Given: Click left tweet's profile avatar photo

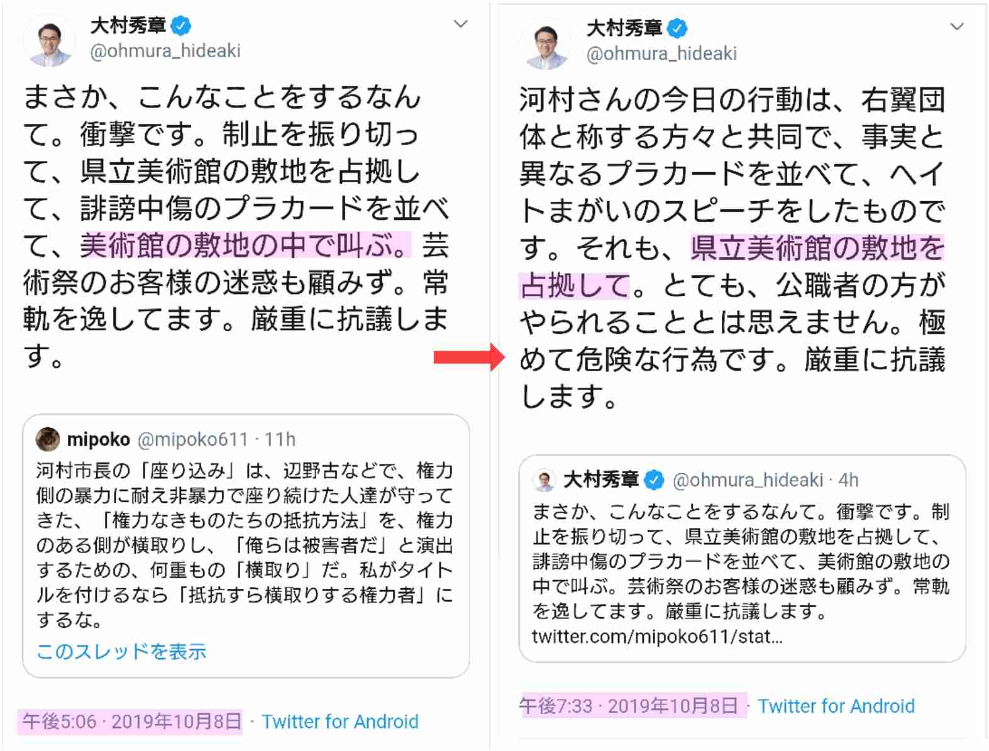Looking at the screenshot, I should coord(49,41).
